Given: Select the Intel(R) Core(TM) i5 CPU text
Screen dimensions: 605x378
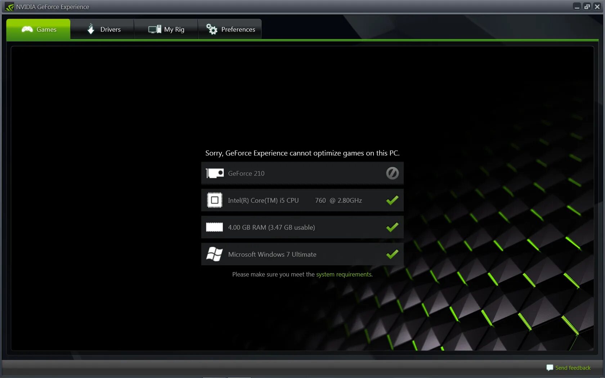Looking at the screenshot, I should pyautogui.click(x=263, y=201).
